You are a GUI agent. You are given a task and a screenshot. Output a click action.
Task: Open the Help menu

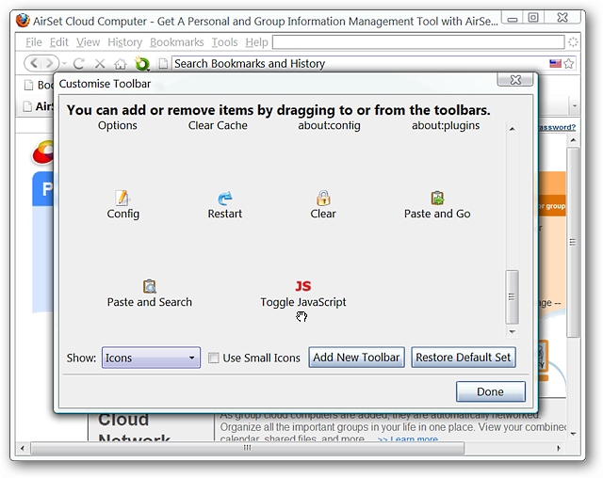[x=256, y=41]
